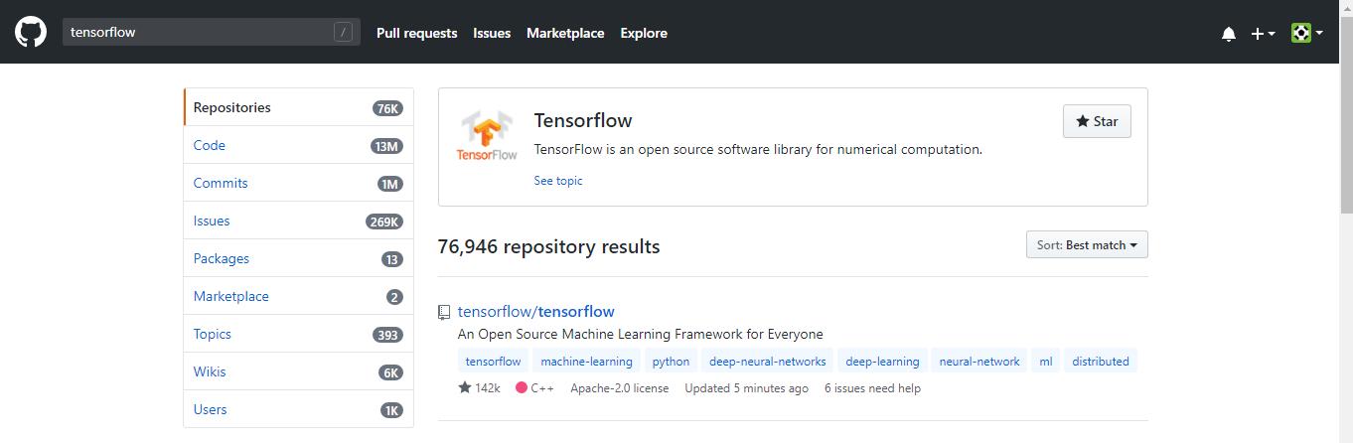Image resolution: width=1353 pixels, height=443 pixels.
Task: Go to Pull requests
Action: pos(416,33)
